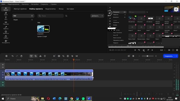This screenshot has width=180, height=101.
Task: Open the Элементы section in the sidebar
Action: click(x=6, y=32)
